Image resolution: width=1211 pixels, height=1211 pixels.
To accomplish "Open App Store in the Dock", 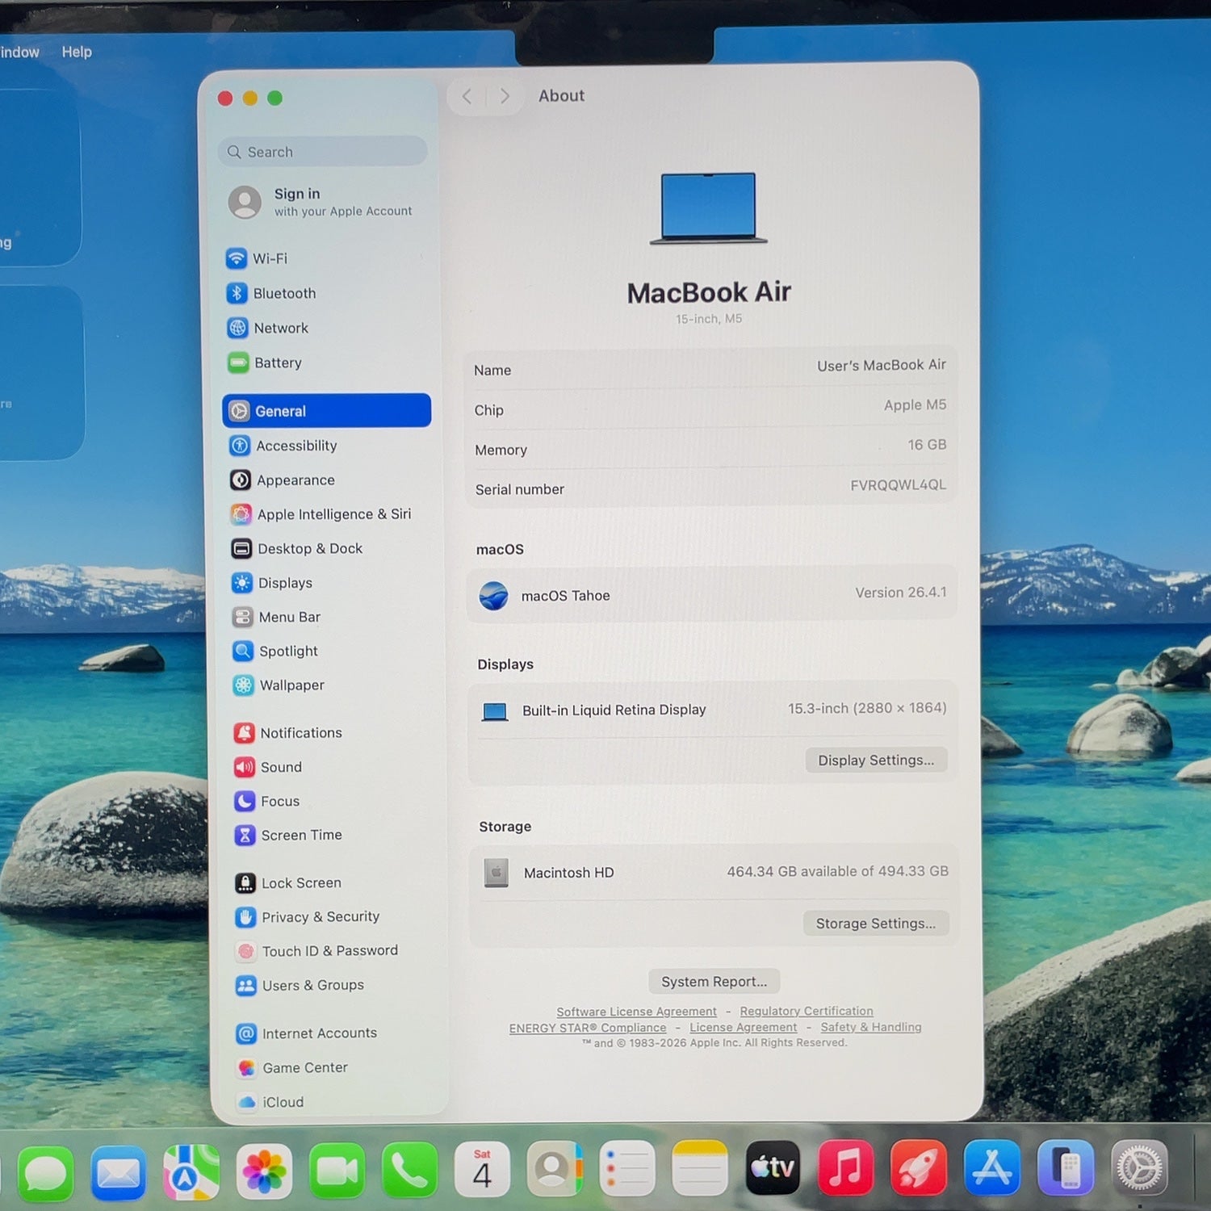I will [x=992, y=1167].
